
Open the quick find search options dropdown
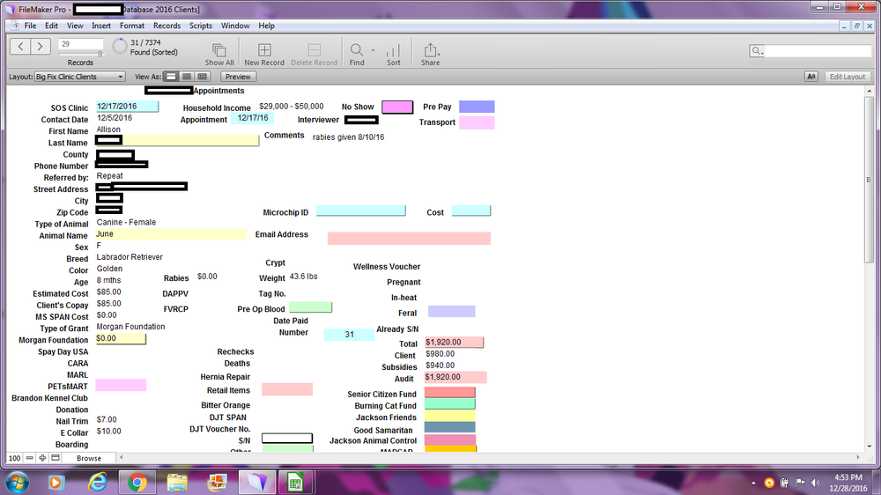[x=756, y=52]
